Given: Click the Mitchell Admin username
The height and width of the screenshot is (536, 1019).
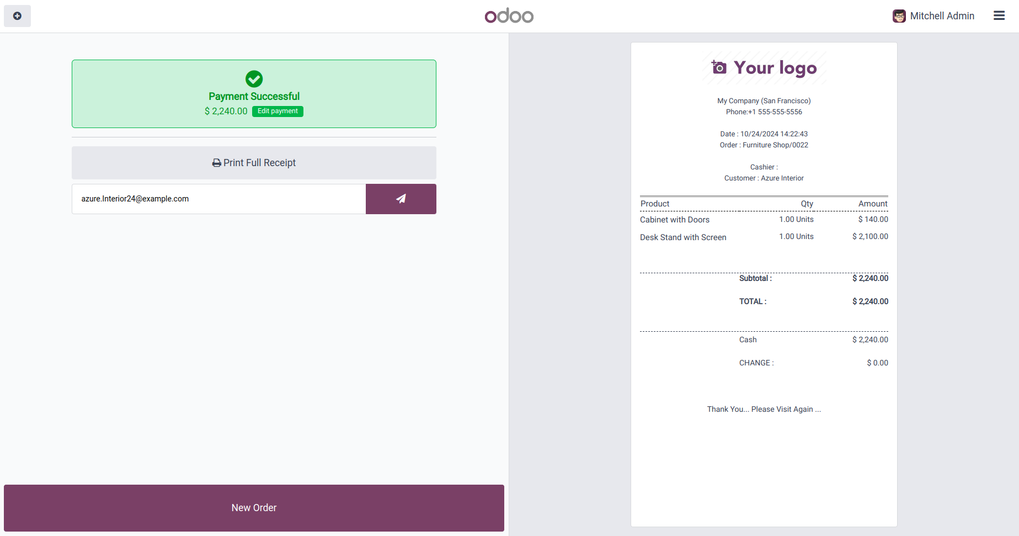Looking at the screenshot, I should [x=942, y=16].
